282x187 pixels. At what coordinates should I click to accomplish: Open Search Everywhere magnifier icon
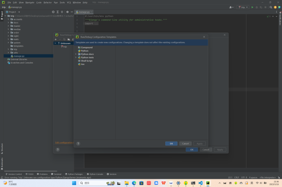[271, 7]
